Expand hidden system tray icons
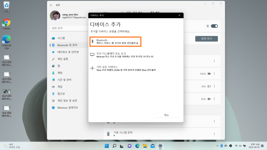 click(x=217, y=146)
